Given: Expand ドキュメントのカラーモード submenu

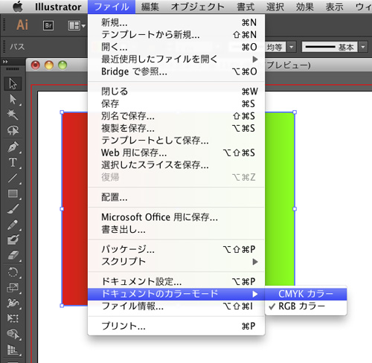Looking at the screenshot, I should (x=176, y=294).
